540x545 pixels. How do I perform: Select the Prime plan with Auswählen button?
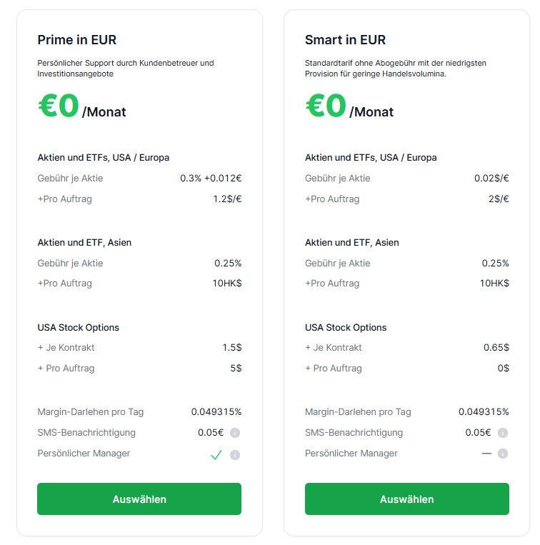click(139, 499)
